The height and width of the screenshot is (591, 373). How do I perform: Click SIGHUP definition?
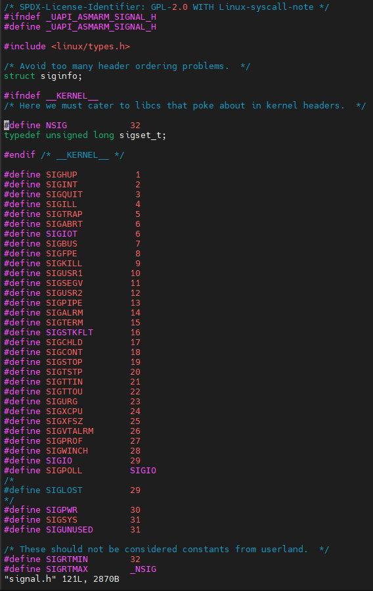click(72, 174)
